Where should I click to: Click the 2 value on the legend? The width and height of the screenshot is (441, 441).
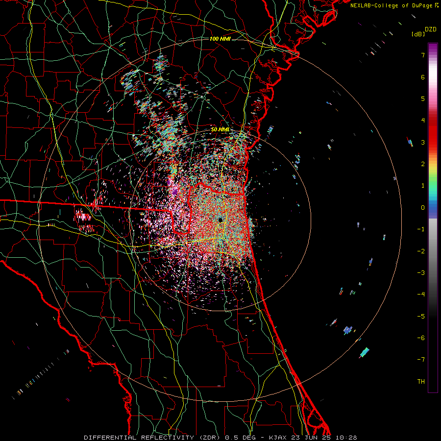(x=423, y=164)
